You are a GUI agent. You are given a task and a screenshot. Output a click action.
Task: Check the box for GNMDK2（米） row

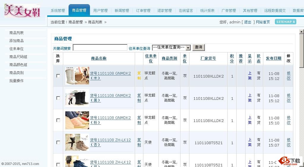coord(58,76)
